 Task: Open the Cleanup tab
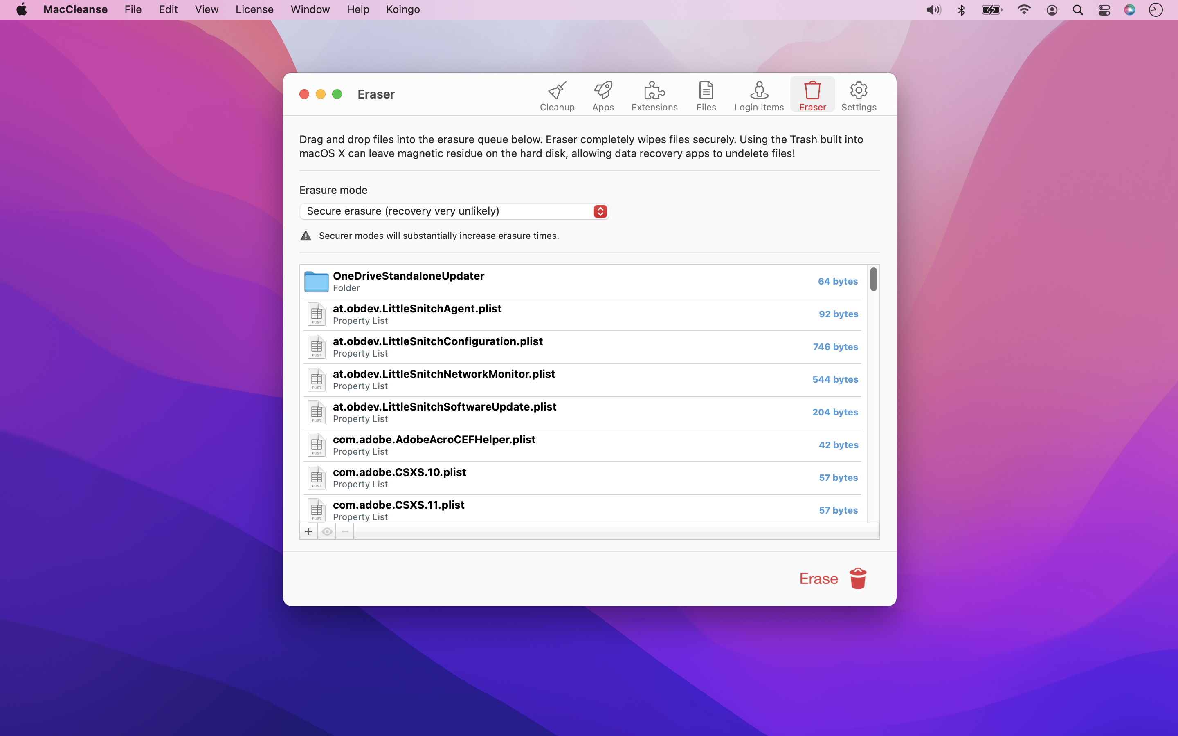tap(557, 96)
